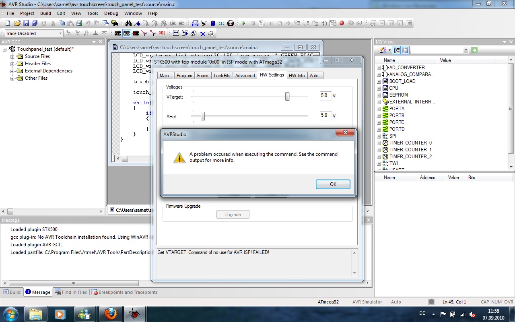Open the Tools menu

pos(93,13)
